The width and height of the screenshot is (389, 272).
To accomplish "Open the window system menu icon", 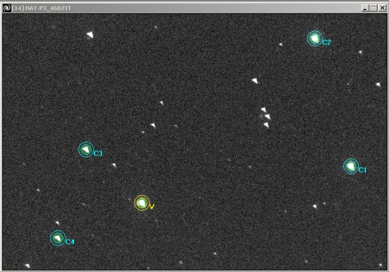I will click(x=7, y=8).
